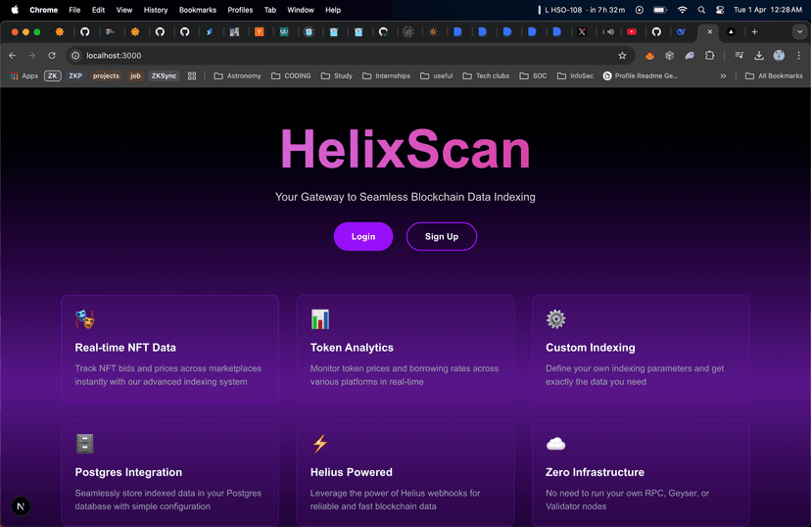Open the Extensions puzzle menu
This screenshot has width=811, height=527.
pos(709,55)
